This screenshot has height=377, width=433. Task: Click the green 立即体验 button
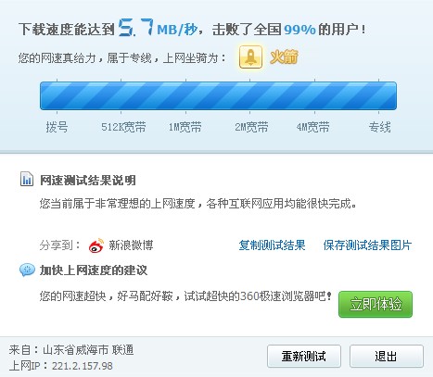point(376,304)
